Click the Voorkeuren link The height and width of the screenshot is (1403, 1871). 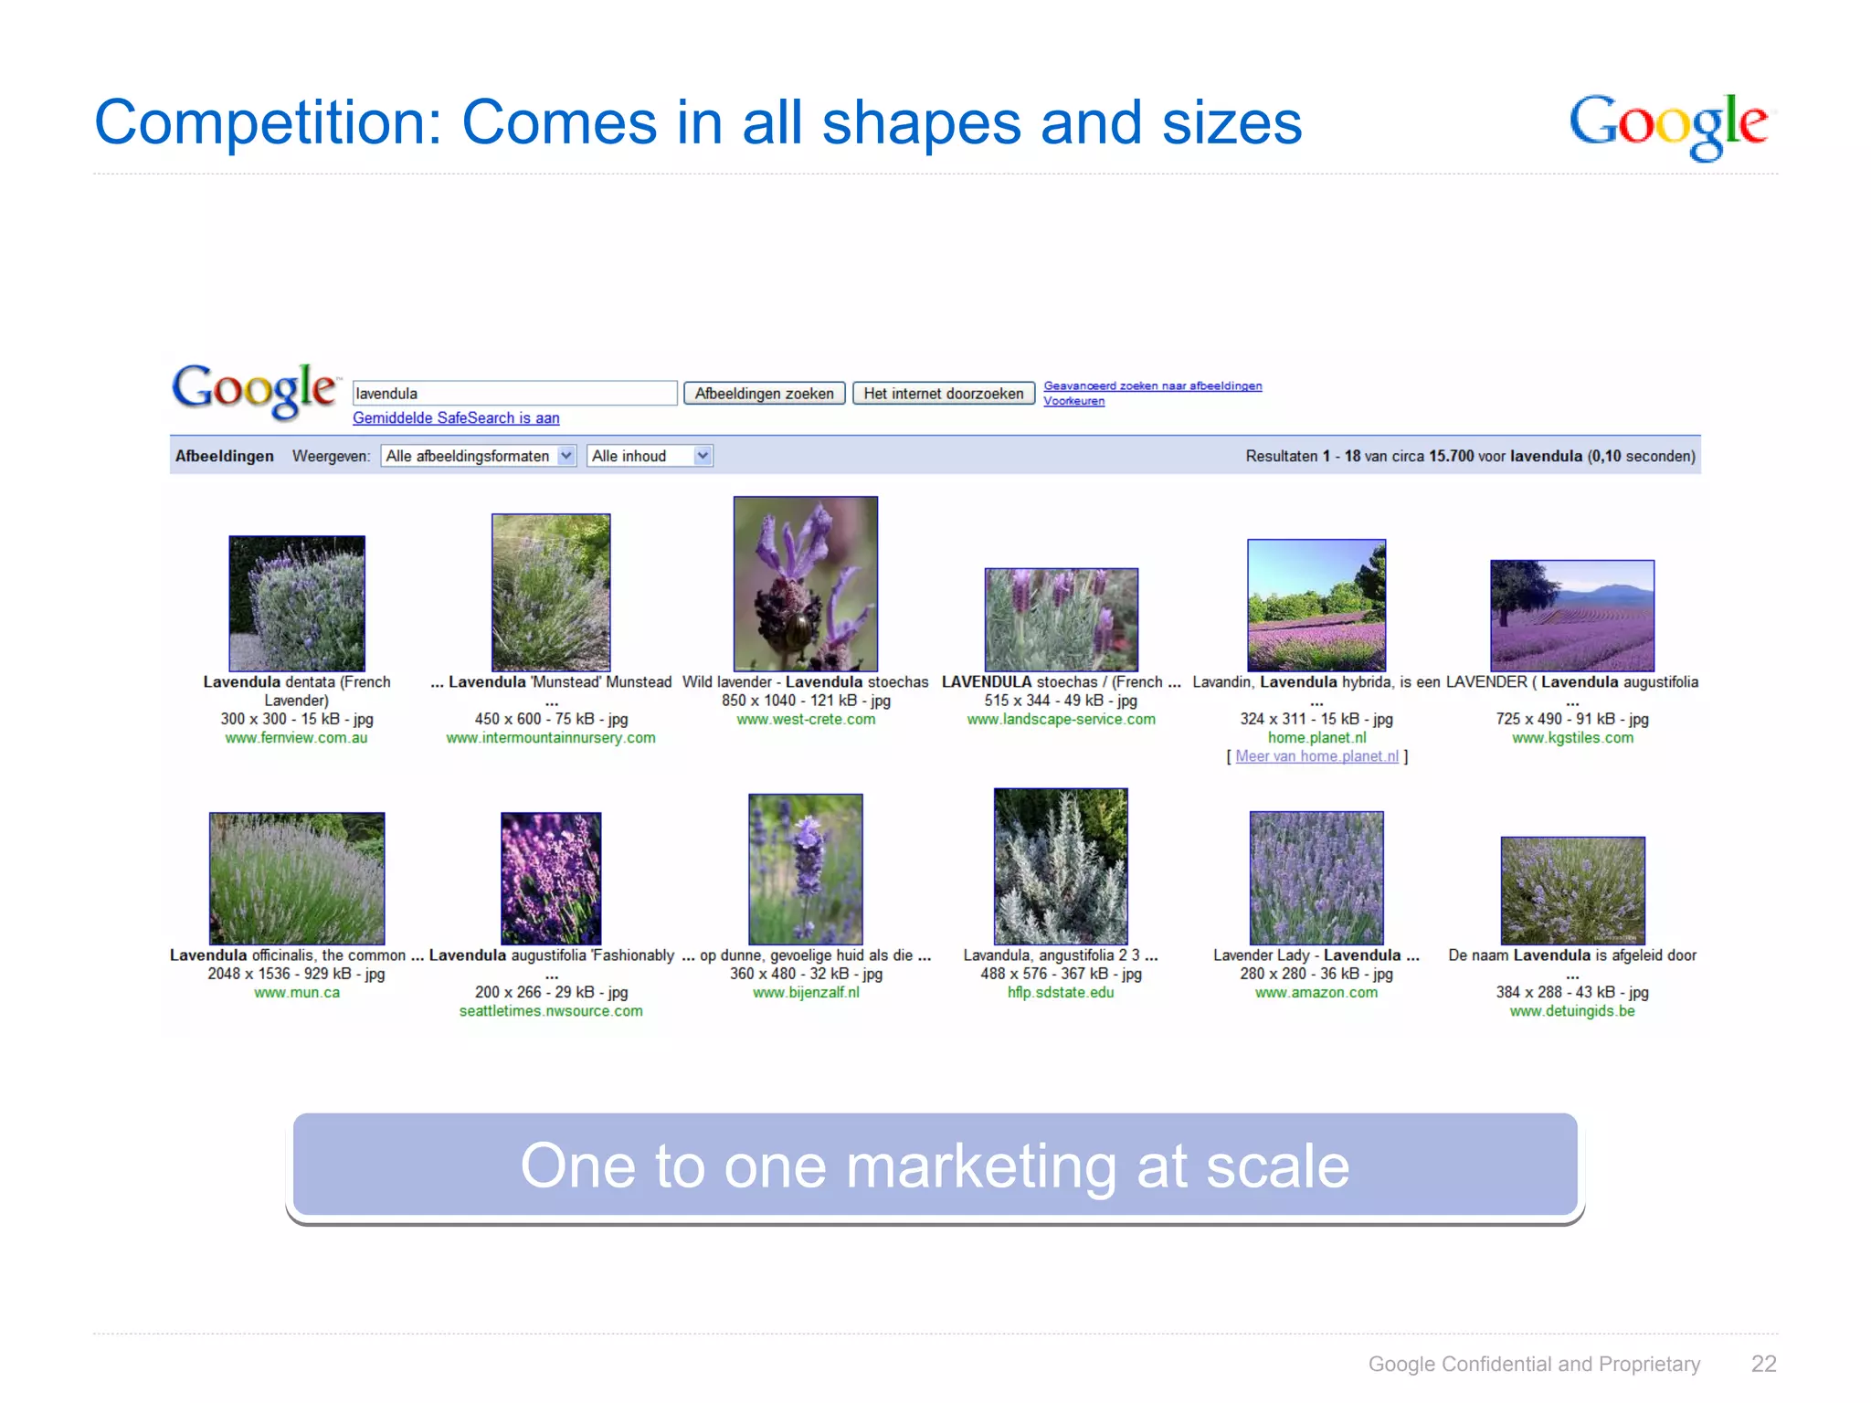[x=1073, y=401]
